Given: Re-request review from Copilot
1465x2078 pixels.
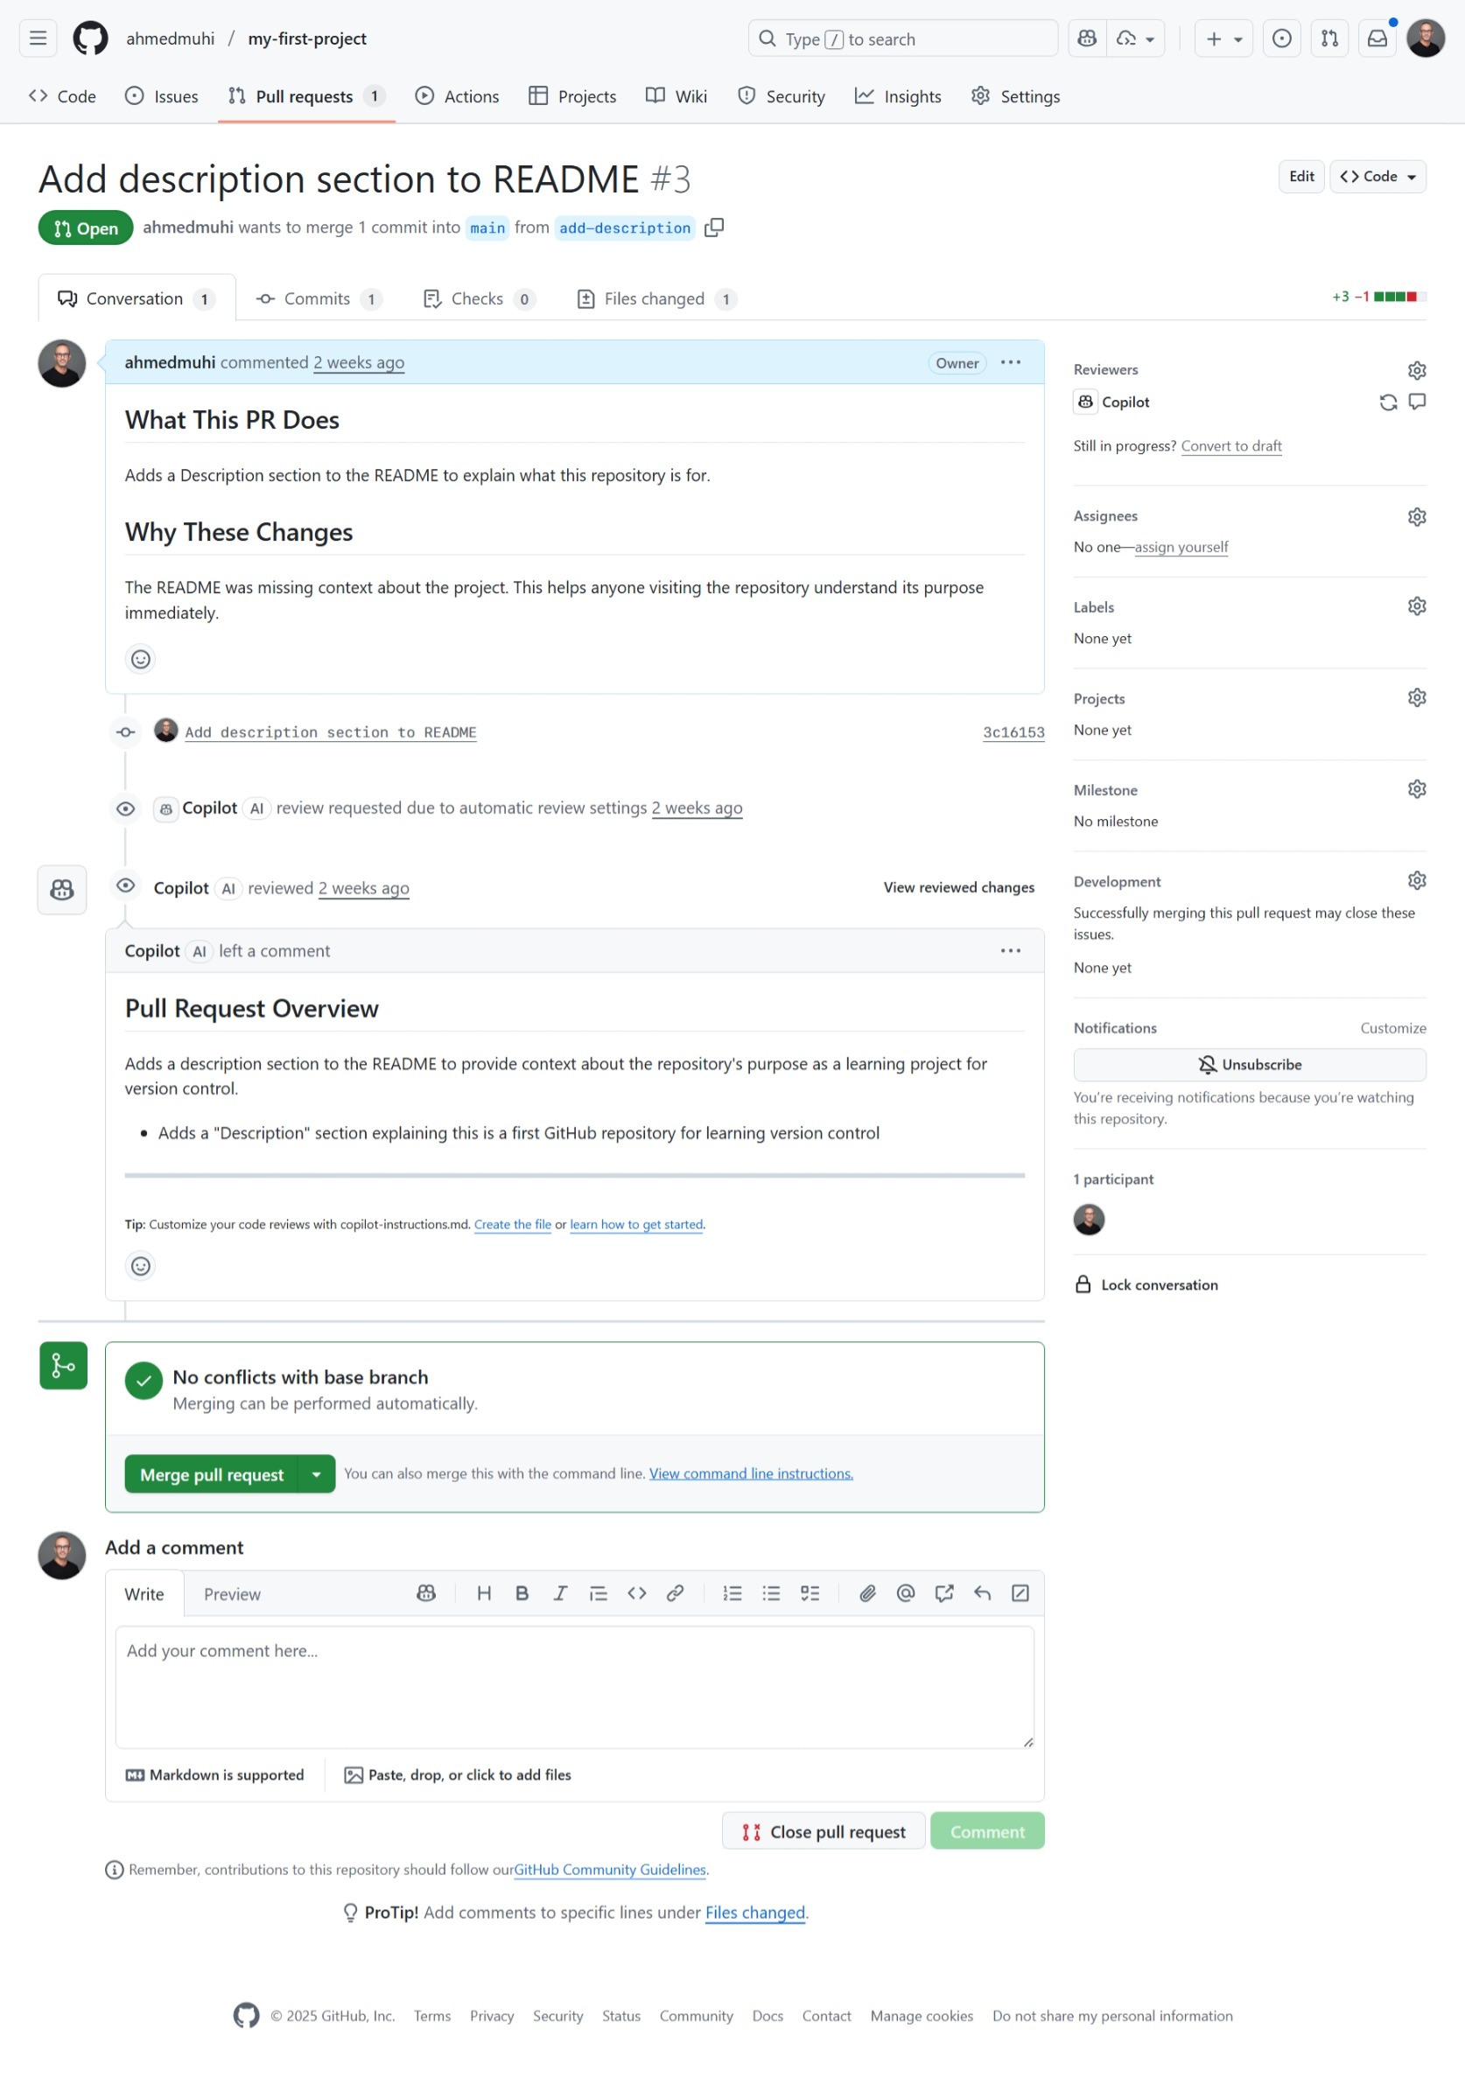Looking at the screenshot, I should [1387, 402].
